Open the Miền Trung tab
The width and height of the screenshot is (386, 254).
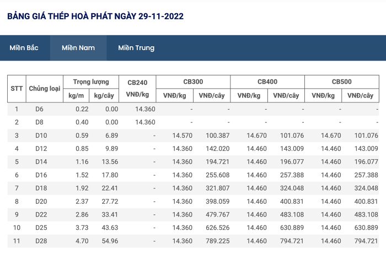(136, 48)
